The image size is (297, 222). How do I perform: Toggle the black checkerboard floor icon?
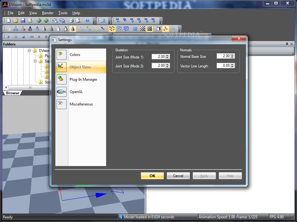click(x=142, y=28)
